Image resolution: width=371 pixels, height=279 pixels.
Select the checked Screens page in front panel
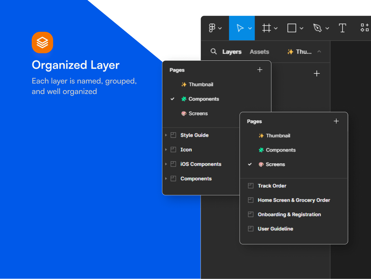(x=275, y=165)
